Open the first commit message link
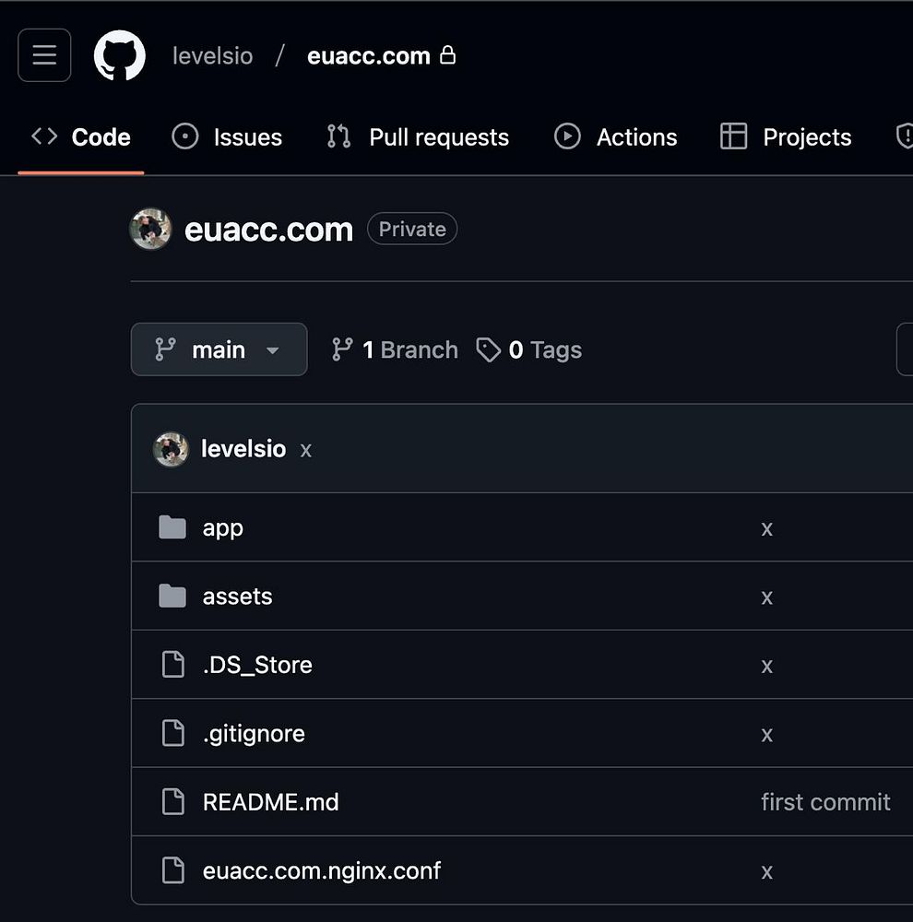This screenshot has width=913, height=922. click(825, 802)
